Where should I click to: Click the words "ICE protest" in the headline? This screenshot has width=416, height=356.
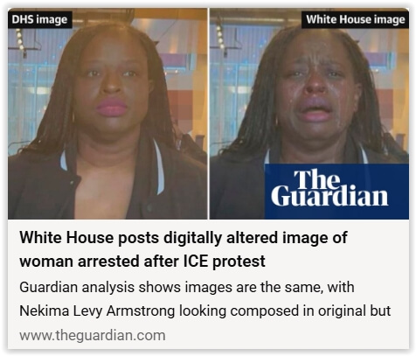click(x=225, y=261)
